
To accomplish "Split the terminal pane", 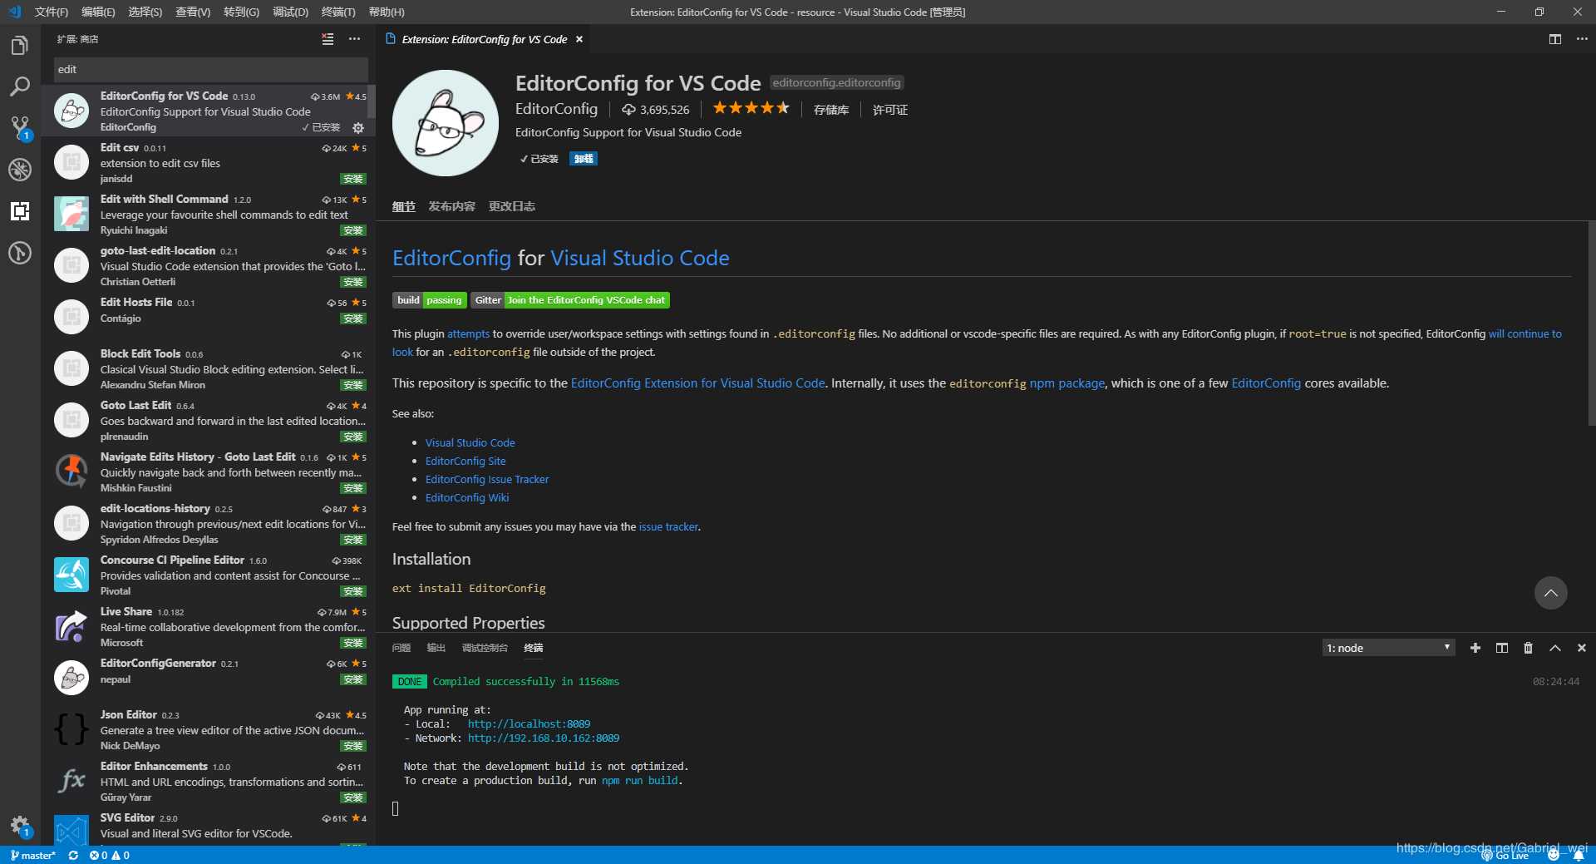I will pyautogui.click(x=1502, y=648).
